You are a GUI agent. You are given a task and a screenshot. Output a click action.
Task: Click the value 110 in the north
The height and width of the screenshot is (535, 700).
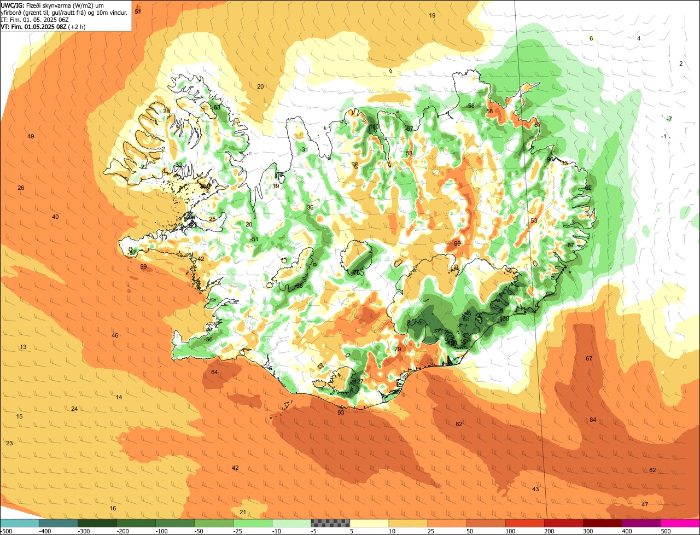point(374,127)
